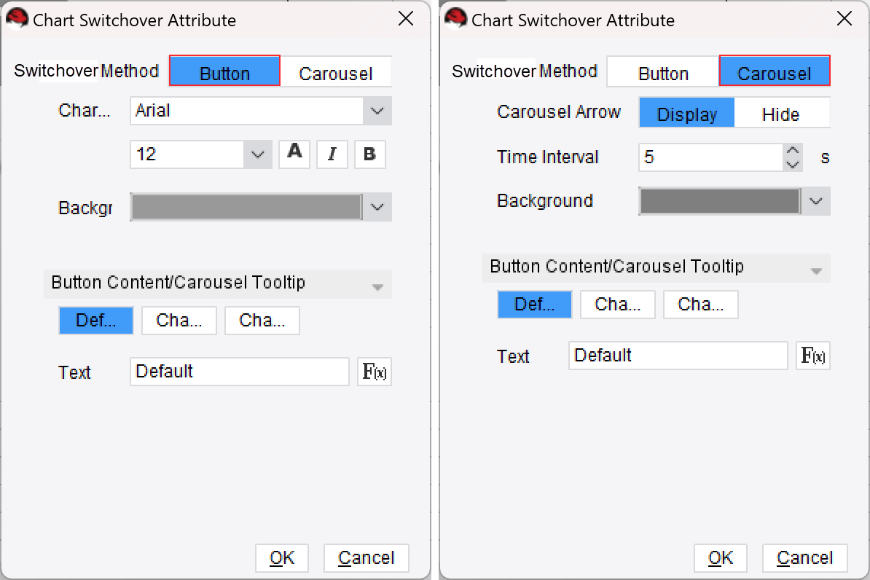This screenshot has height=580, width=870.
Task: Toggle italic text formatting
Action: click(x=332, y=154)
